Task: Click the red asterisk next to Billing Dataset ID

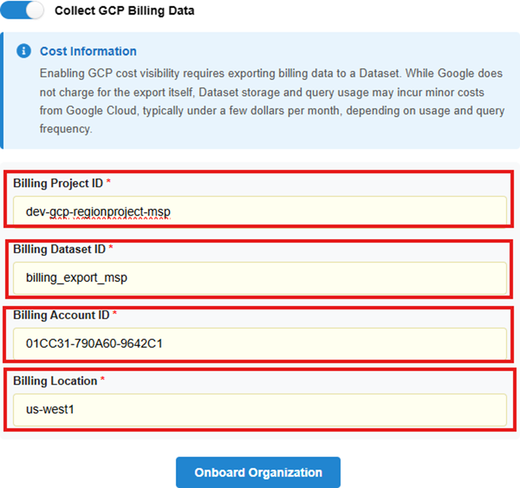Action: click(111, 249)
